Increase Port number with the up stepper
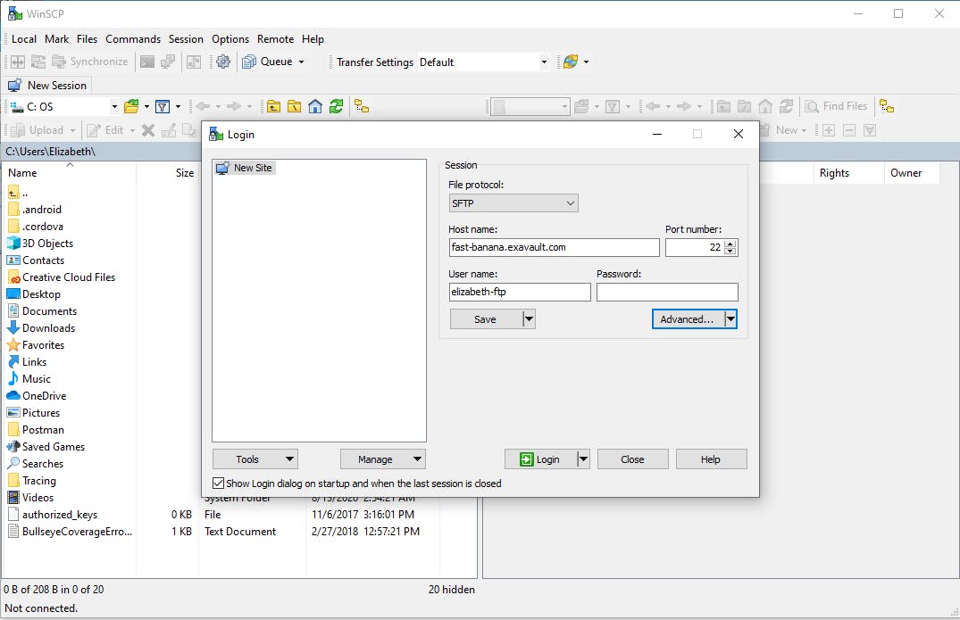This screenshot has height=620, width=960. point(731,243)
